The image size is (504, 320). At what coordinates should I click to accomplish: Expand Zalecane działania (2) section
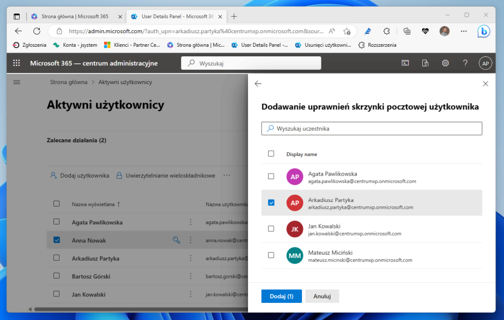coord(77,140)
